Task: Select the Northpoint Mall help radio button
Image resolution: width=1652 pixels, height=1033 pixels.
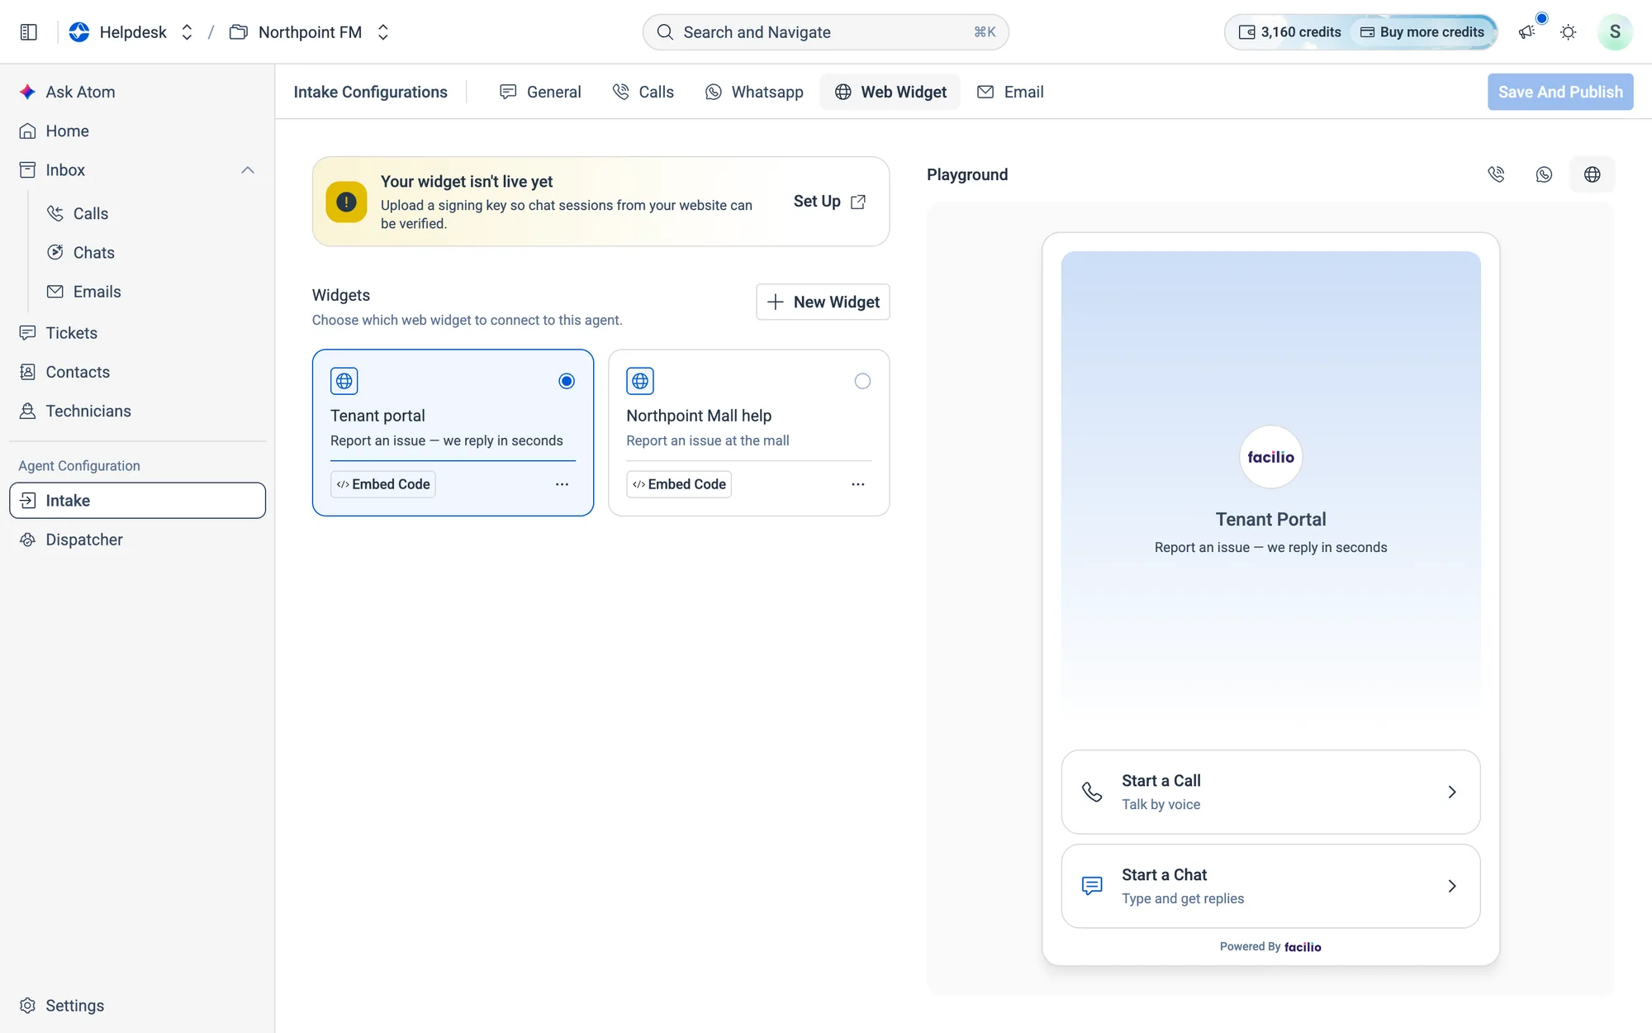Action: pyautogui.click(x=862, y=381)
